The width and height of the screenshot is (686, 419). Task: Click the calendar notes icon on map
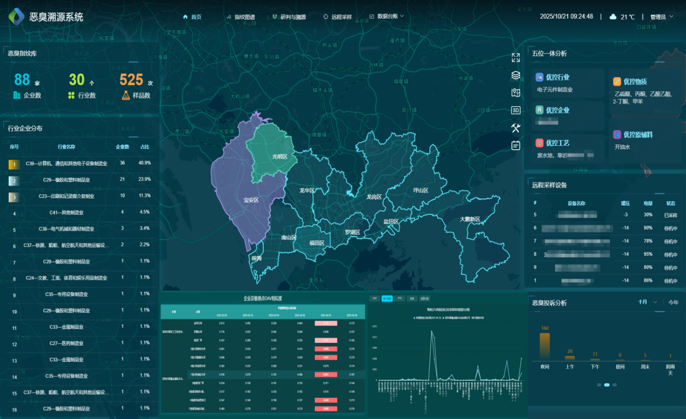point(516,145)
